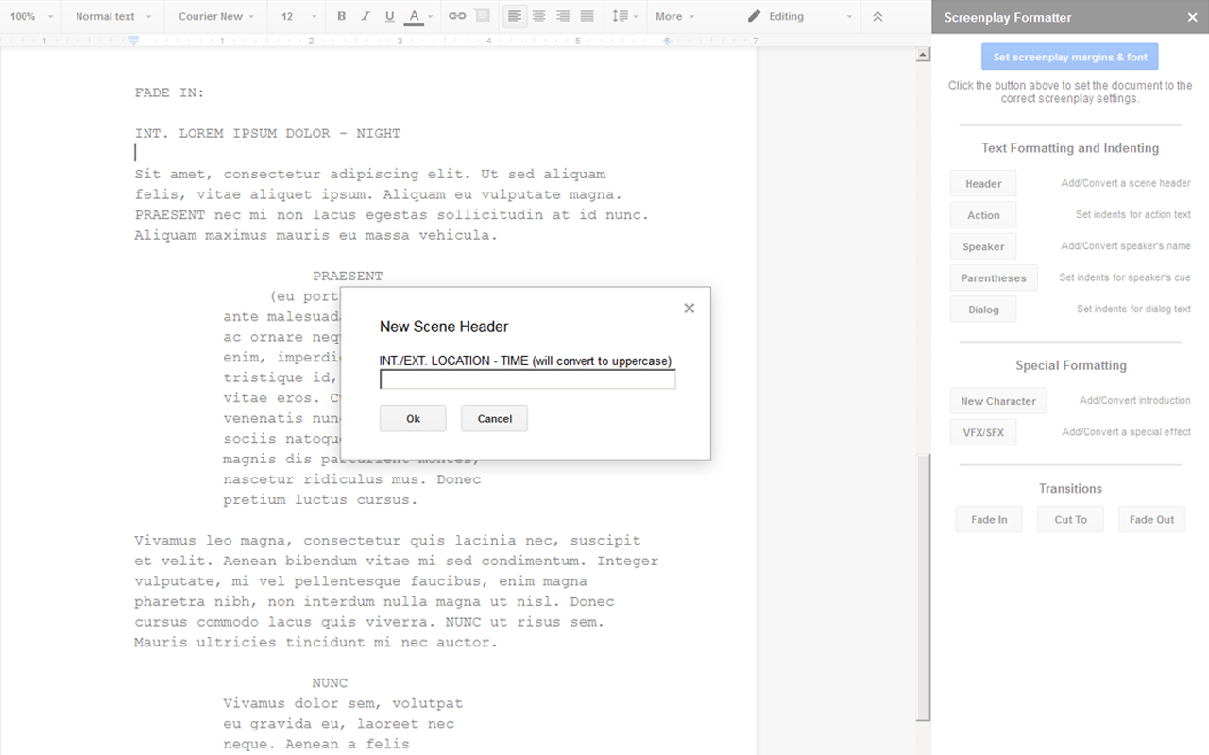1209x755 pixels.
Task: Click the left indent marker on the ruler
Action: [134, 41]
